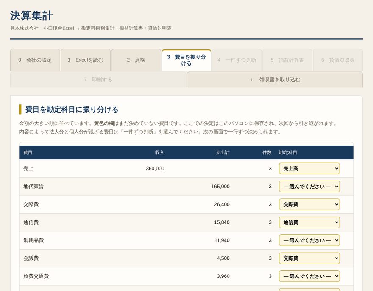Image resolution: width=373 pixels, height=291 pixels.
Task: Click the 見本株式会社 subtitle line
Action: (x=91, y=28)
